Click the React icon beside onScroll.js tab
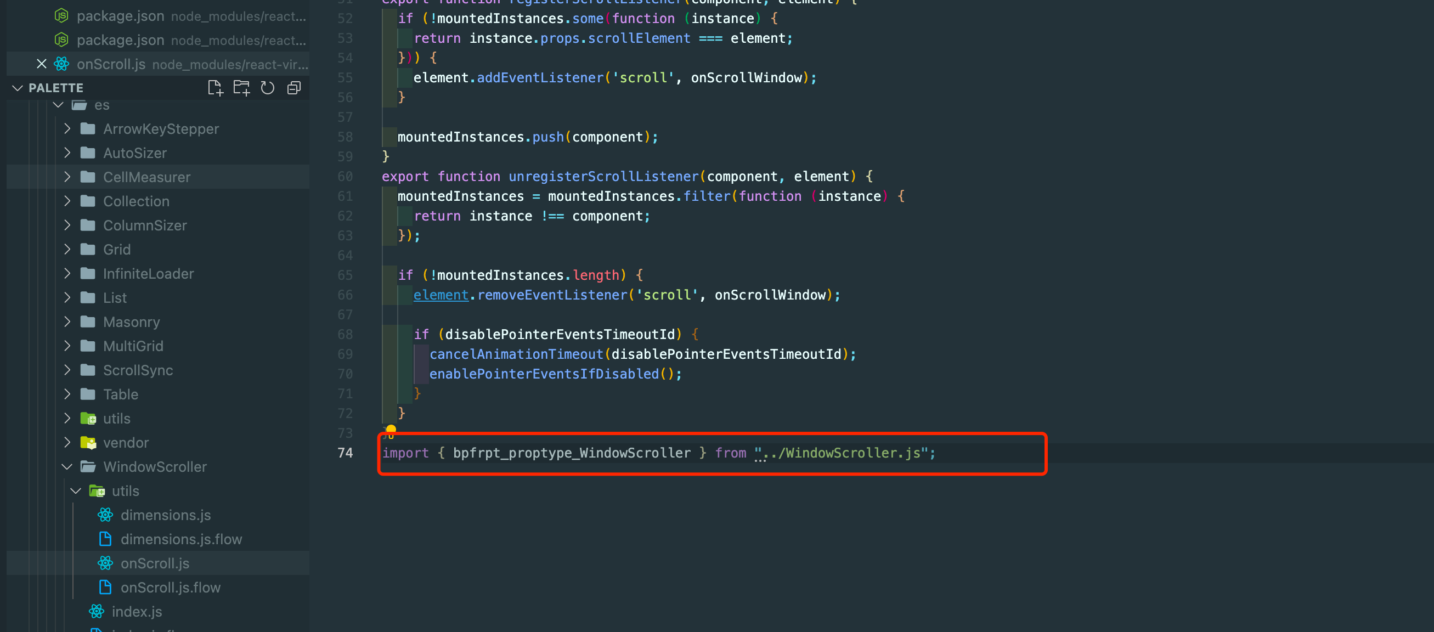The image size is (1434, 632). (x=62, y=64)
